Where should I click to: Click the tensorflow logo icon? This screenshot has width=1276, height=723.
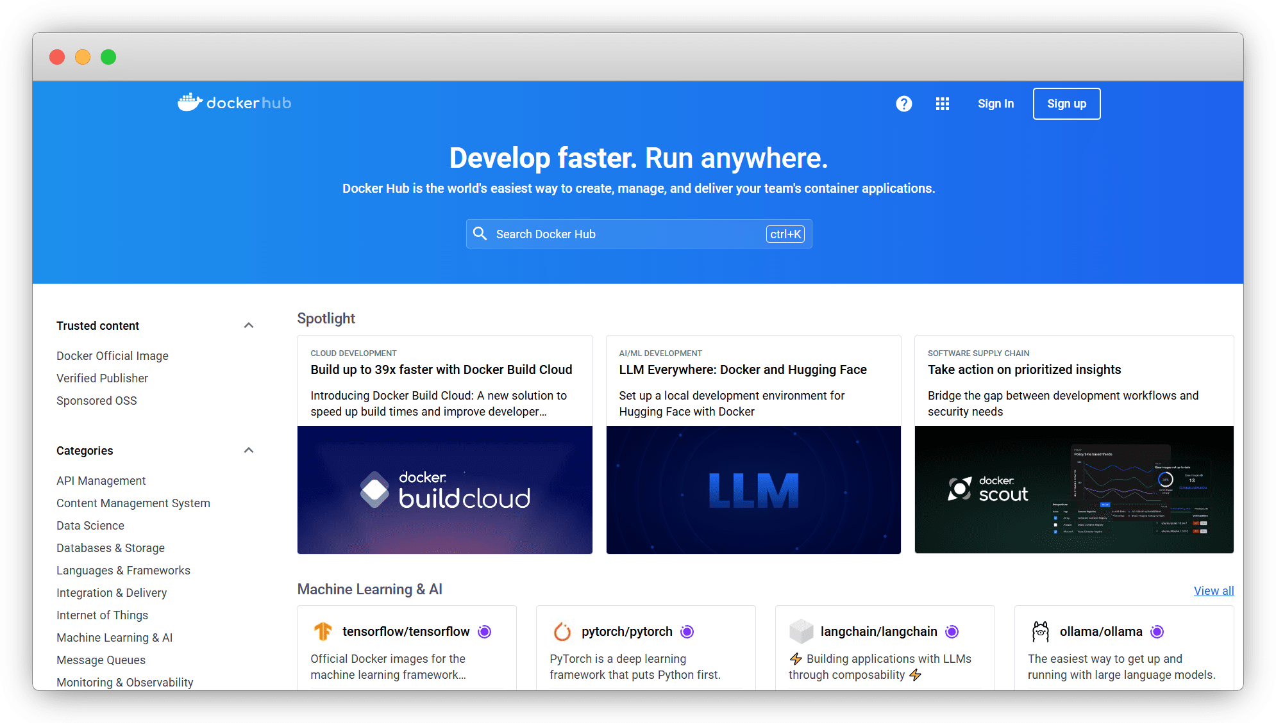pyautogui.click(x=323, y=631)
